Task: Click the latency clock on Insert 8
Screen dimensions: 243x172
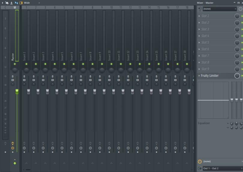Action: pos(90,148)
